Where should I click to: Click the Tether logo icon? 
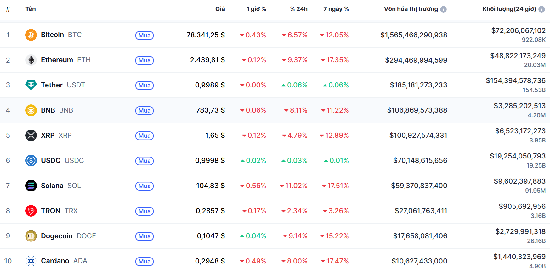click(x=31, y=85)
